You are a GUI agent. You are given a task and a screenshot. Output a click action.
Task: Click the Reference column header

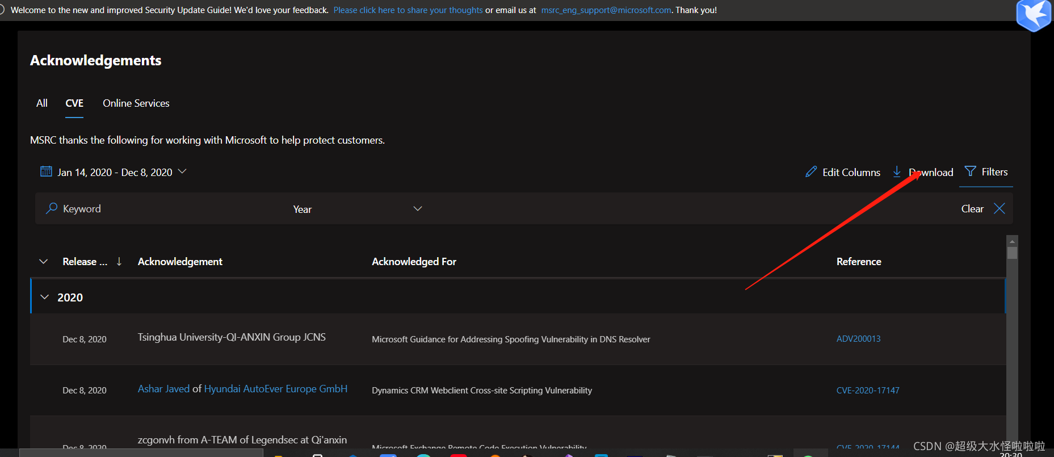tap(859, 261)
